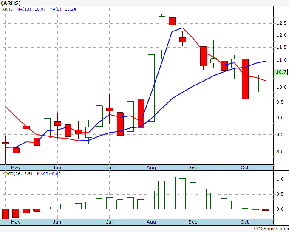The height and width of the screenshot is (232, 289).
Task: Select the current price tag 10.7
Action: [280, 72]
